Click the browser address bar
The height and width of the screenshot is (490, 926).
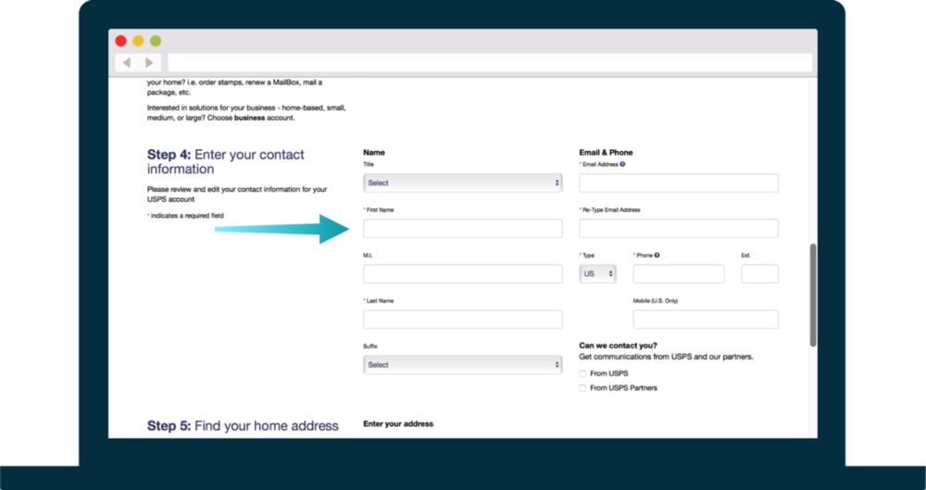490,63
